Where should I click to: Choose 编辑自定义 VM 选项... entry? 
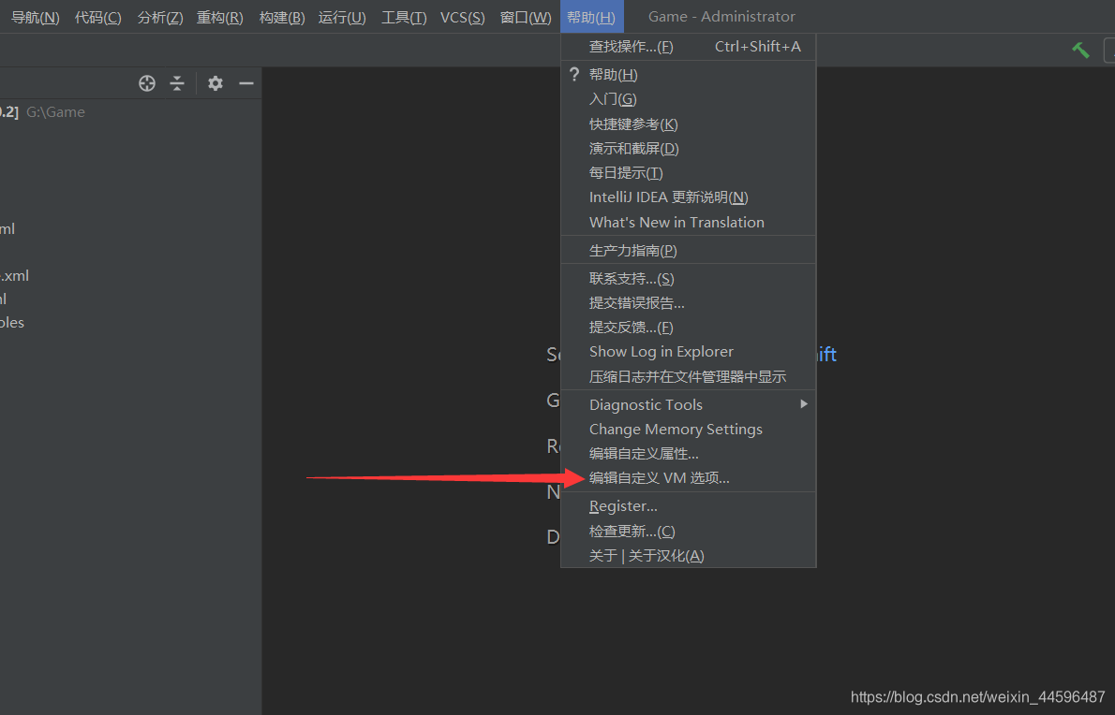pyautogui.click(x=689, y=478)
